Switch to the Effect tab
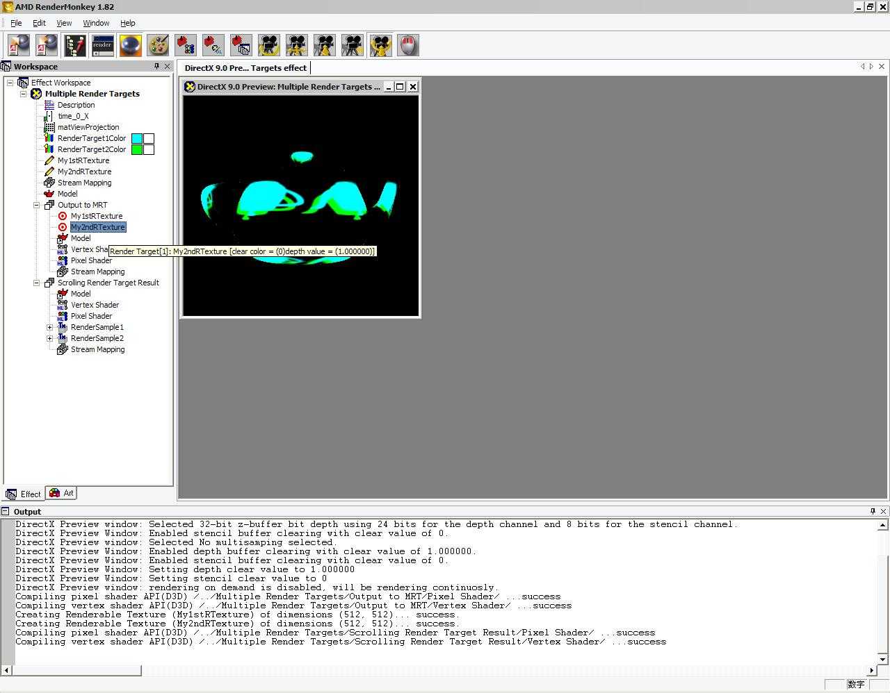The width and height of the screenshot is (890, 693). tap(24, 494)
